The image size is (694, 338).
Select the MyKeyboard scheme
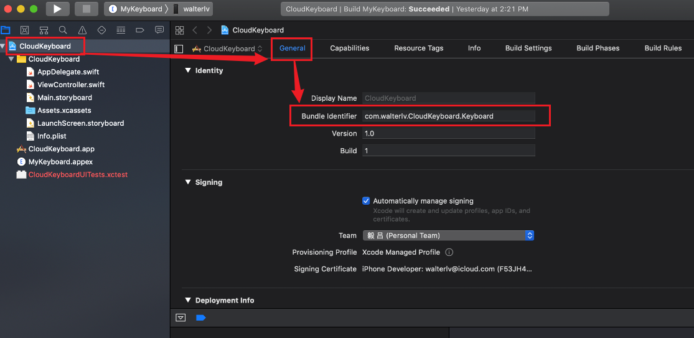136,9
